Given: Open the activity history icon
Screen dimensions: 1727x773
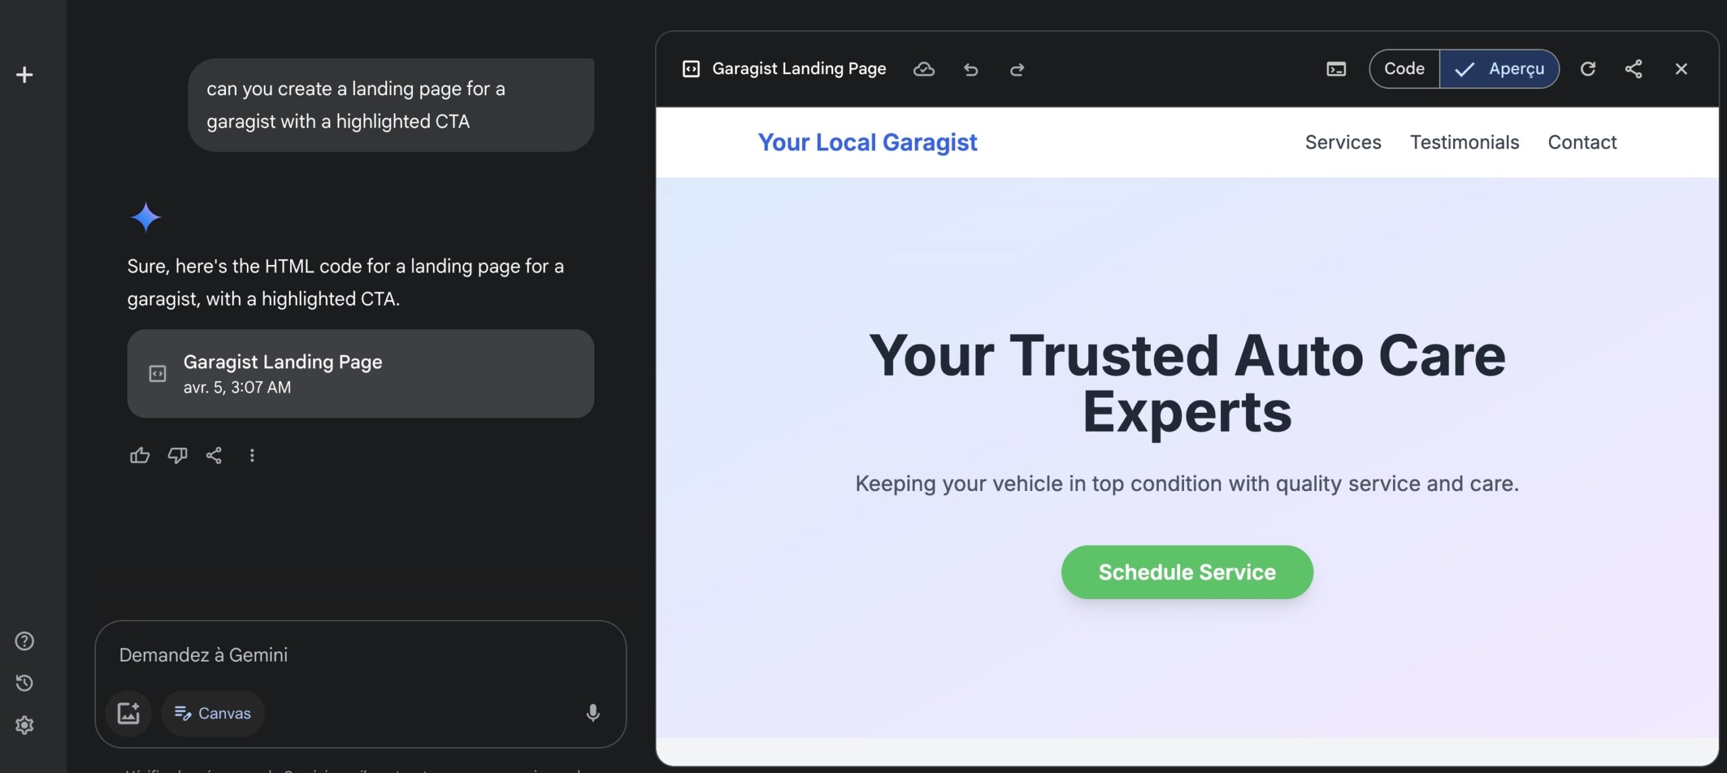Looking at the screenshot, I should pyautogui.click(x=24, y=683).
